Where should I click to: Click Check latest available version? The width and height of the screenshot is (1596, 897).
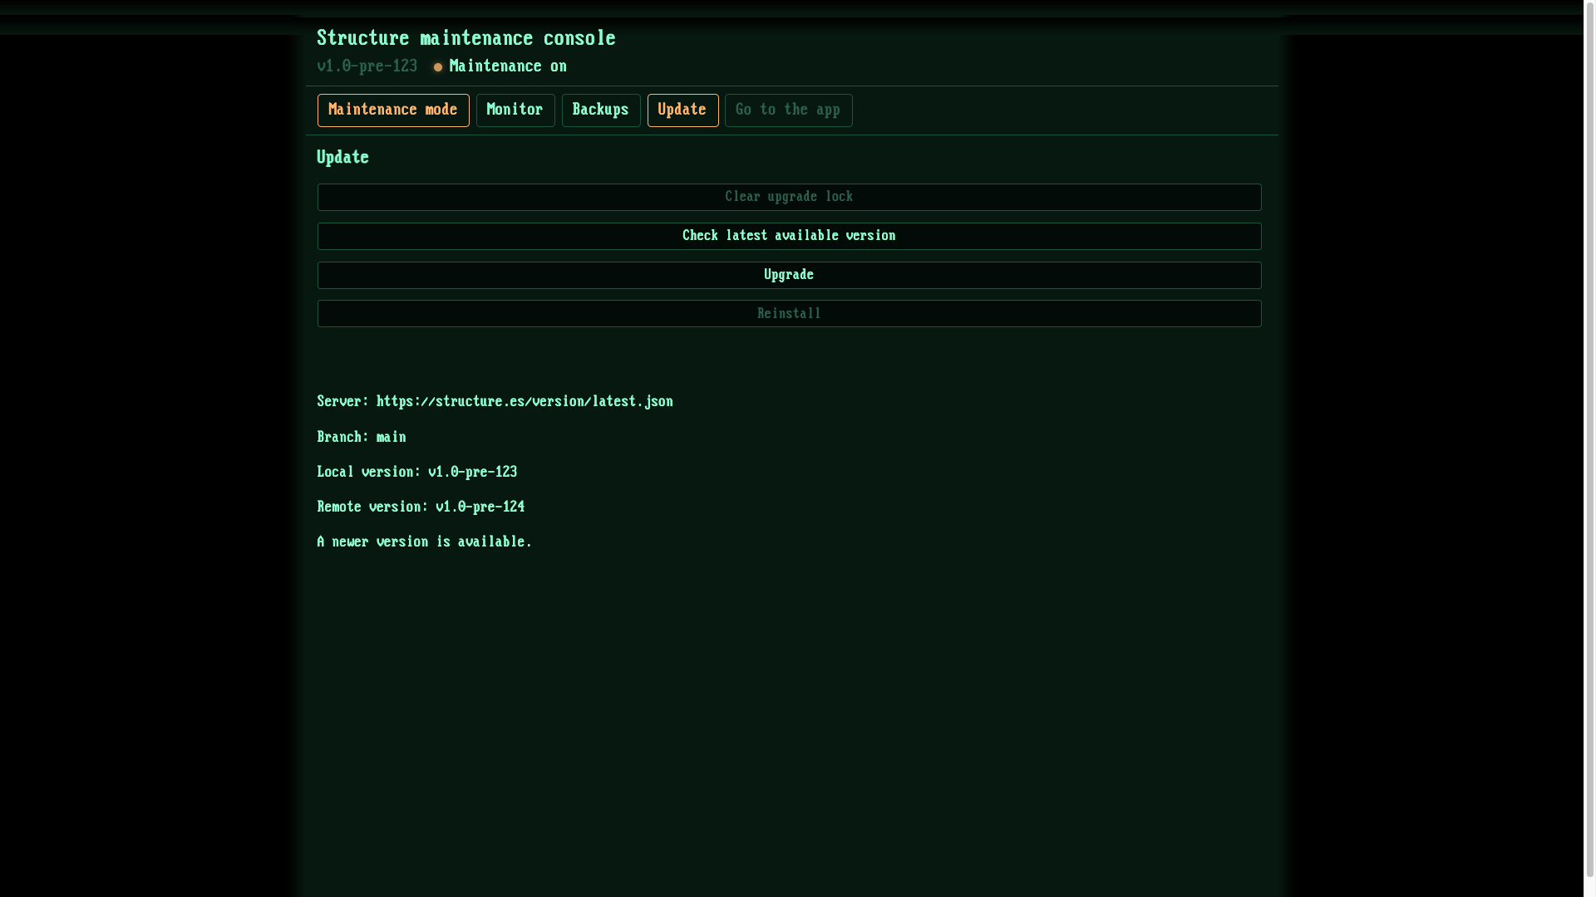tap(788, 236)
